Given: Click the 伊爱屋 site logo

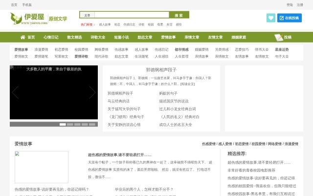Looking at the screenshot, I should click(x=39, y=20).
